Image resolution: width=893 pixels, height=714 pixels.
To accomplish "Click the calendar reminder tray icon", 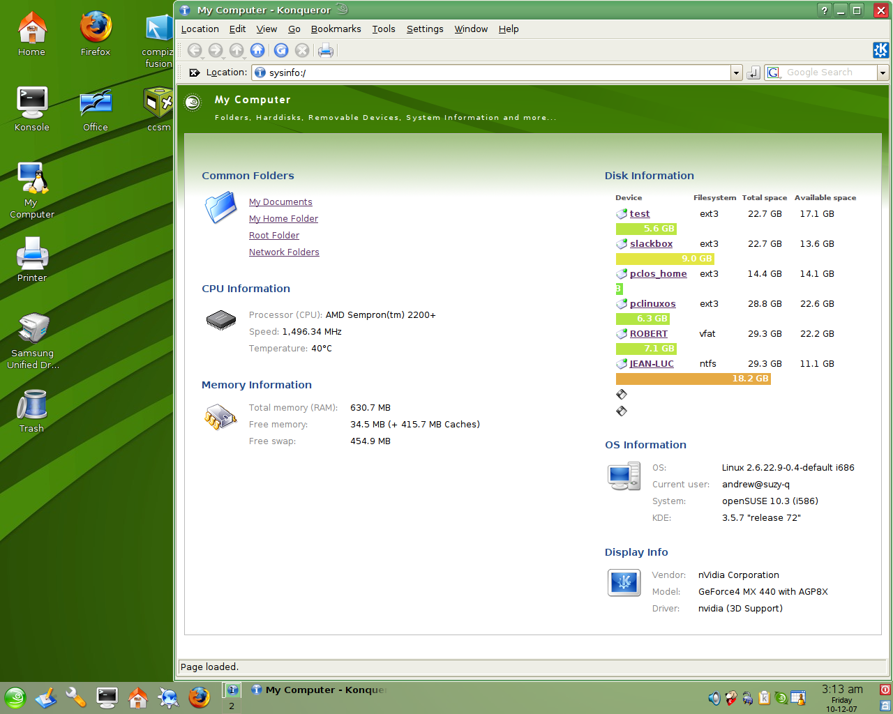I will coord(798,698).
